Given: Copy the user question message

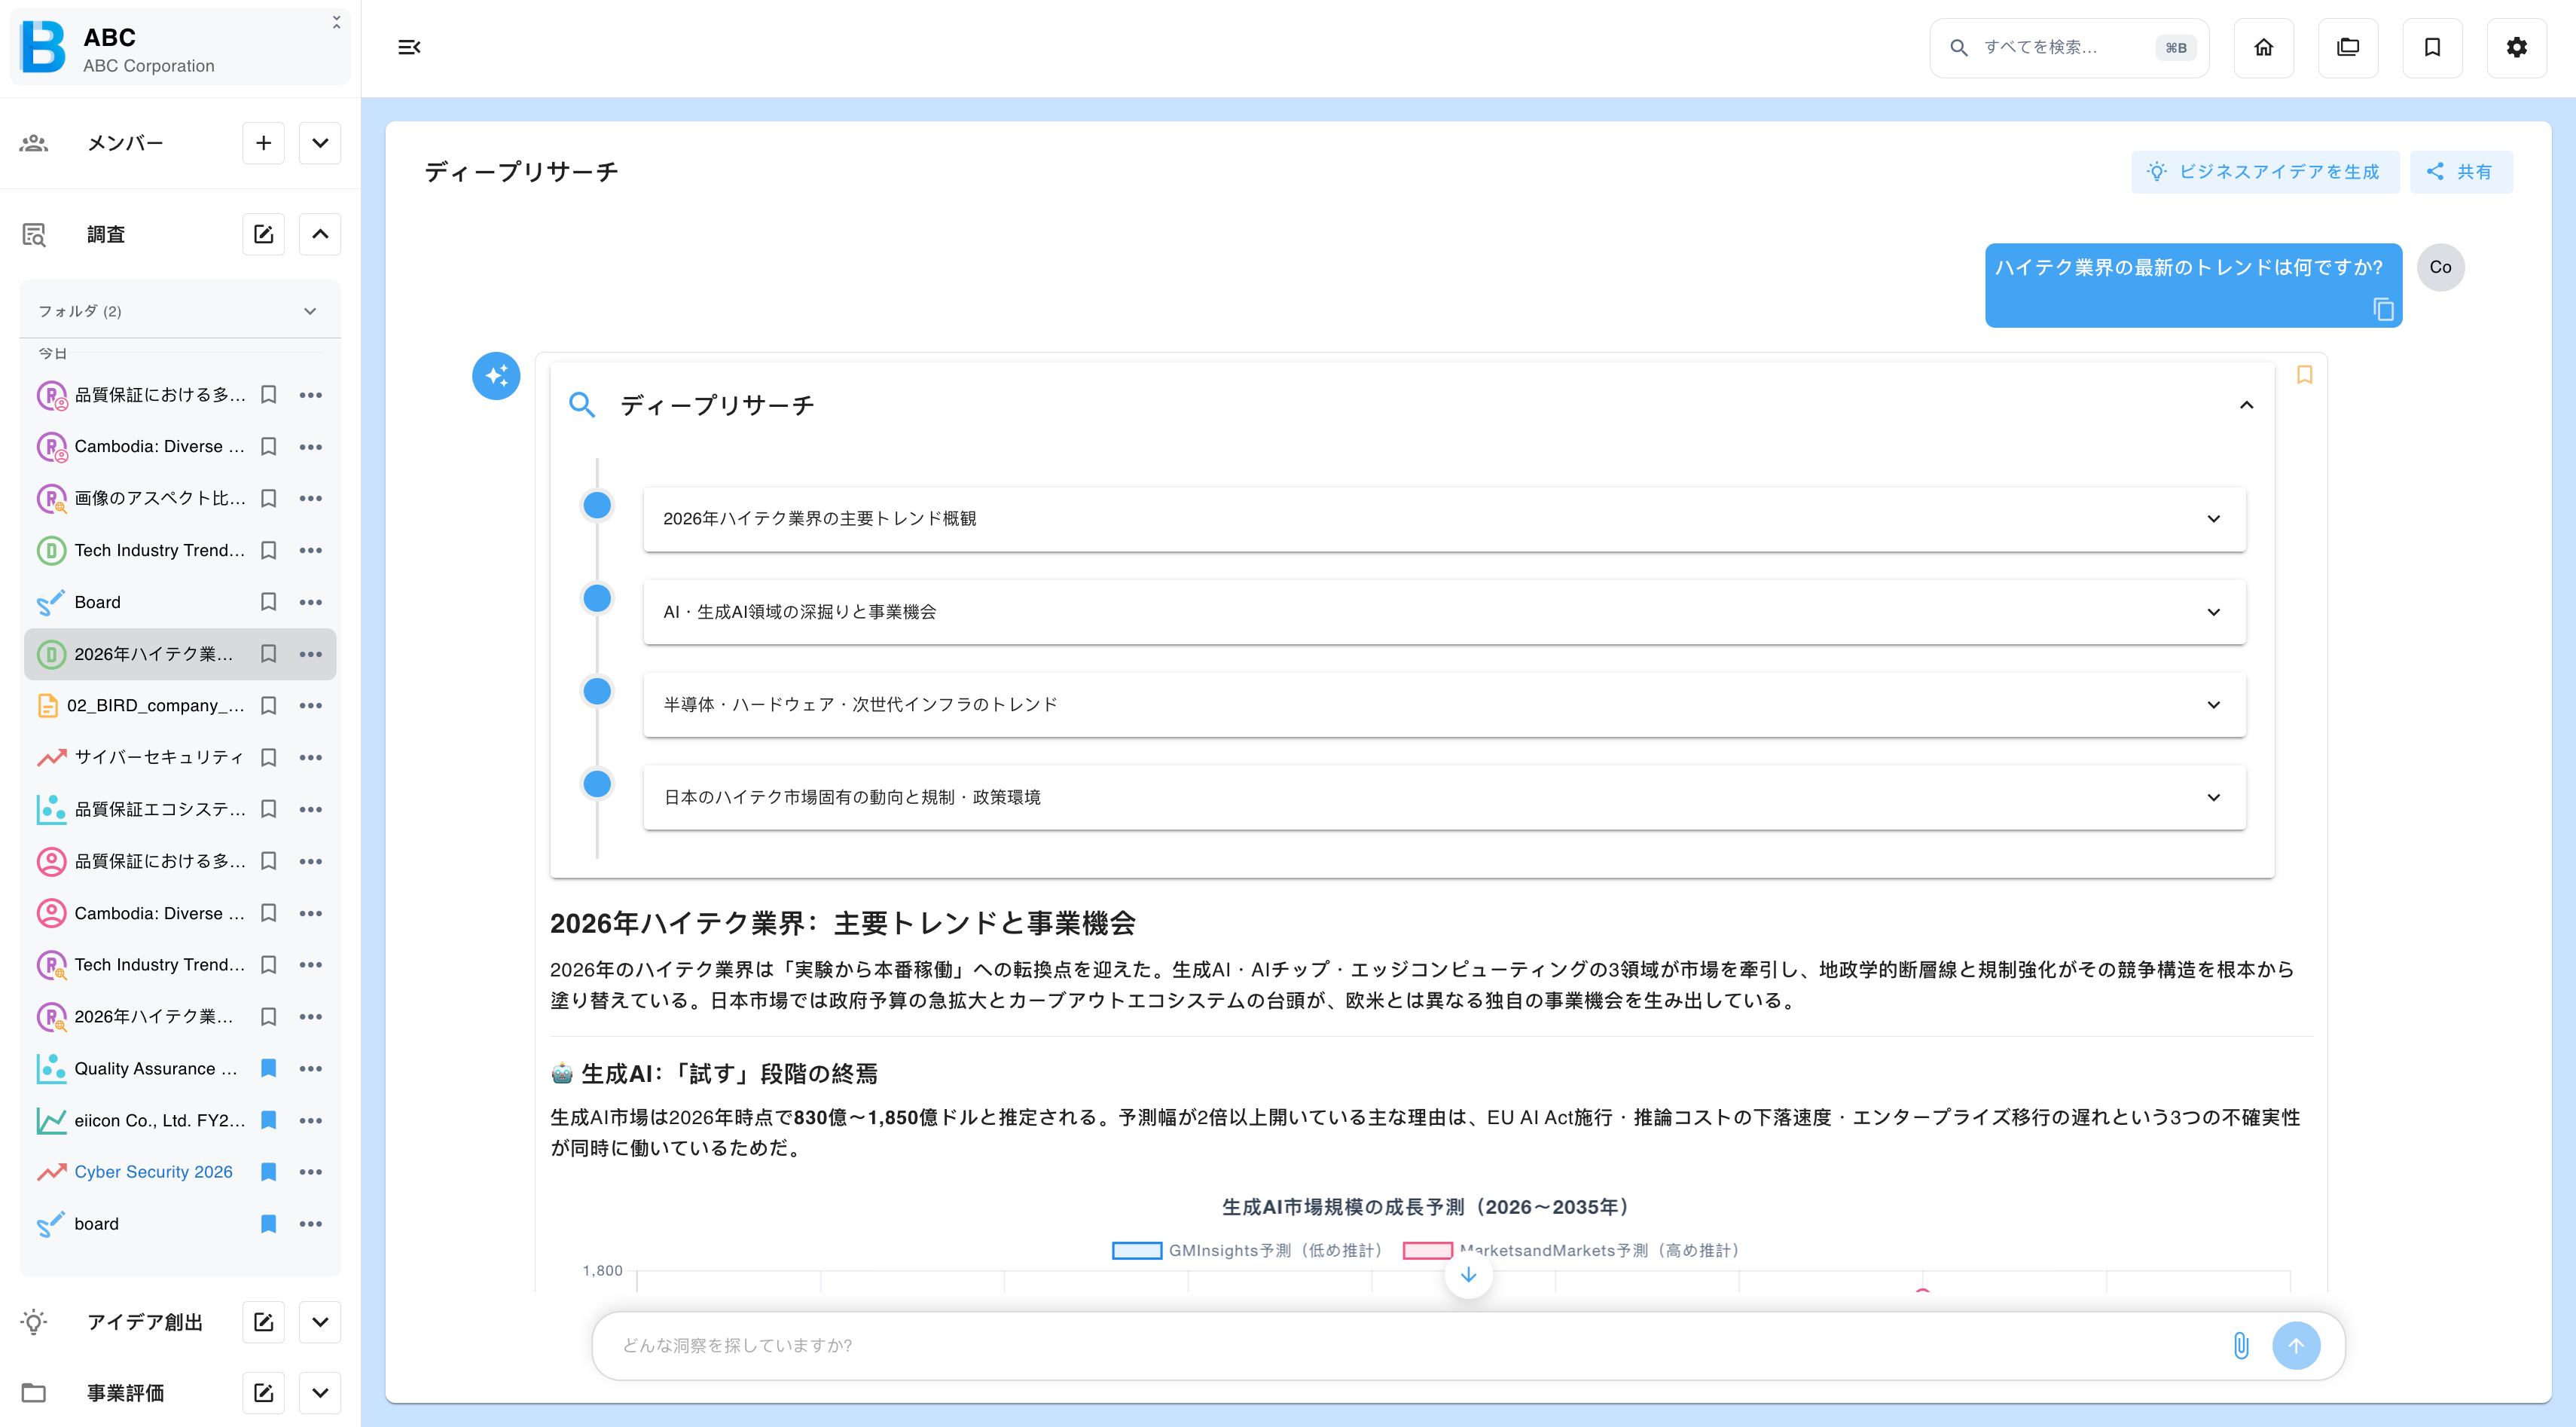Looking at the screenshot, I should pyautogui.click(x=2383, y=309).
